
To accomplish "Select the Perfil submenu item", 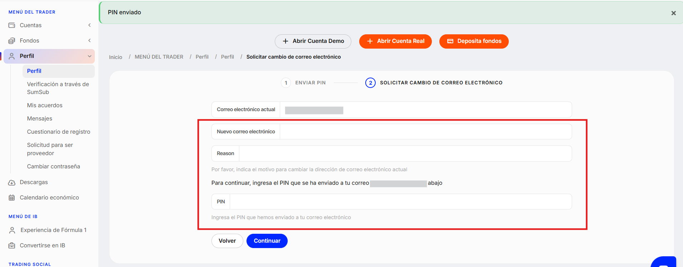I will click(x=59, y=71).
